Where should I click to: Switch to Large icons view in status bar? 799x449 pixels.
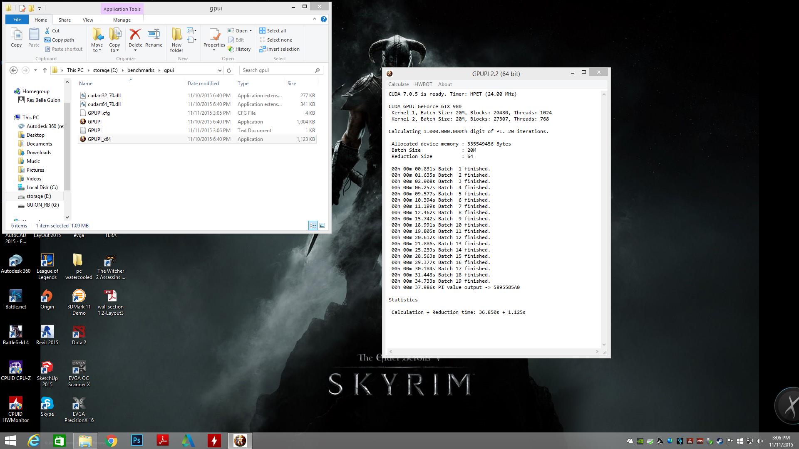(322, 225)
